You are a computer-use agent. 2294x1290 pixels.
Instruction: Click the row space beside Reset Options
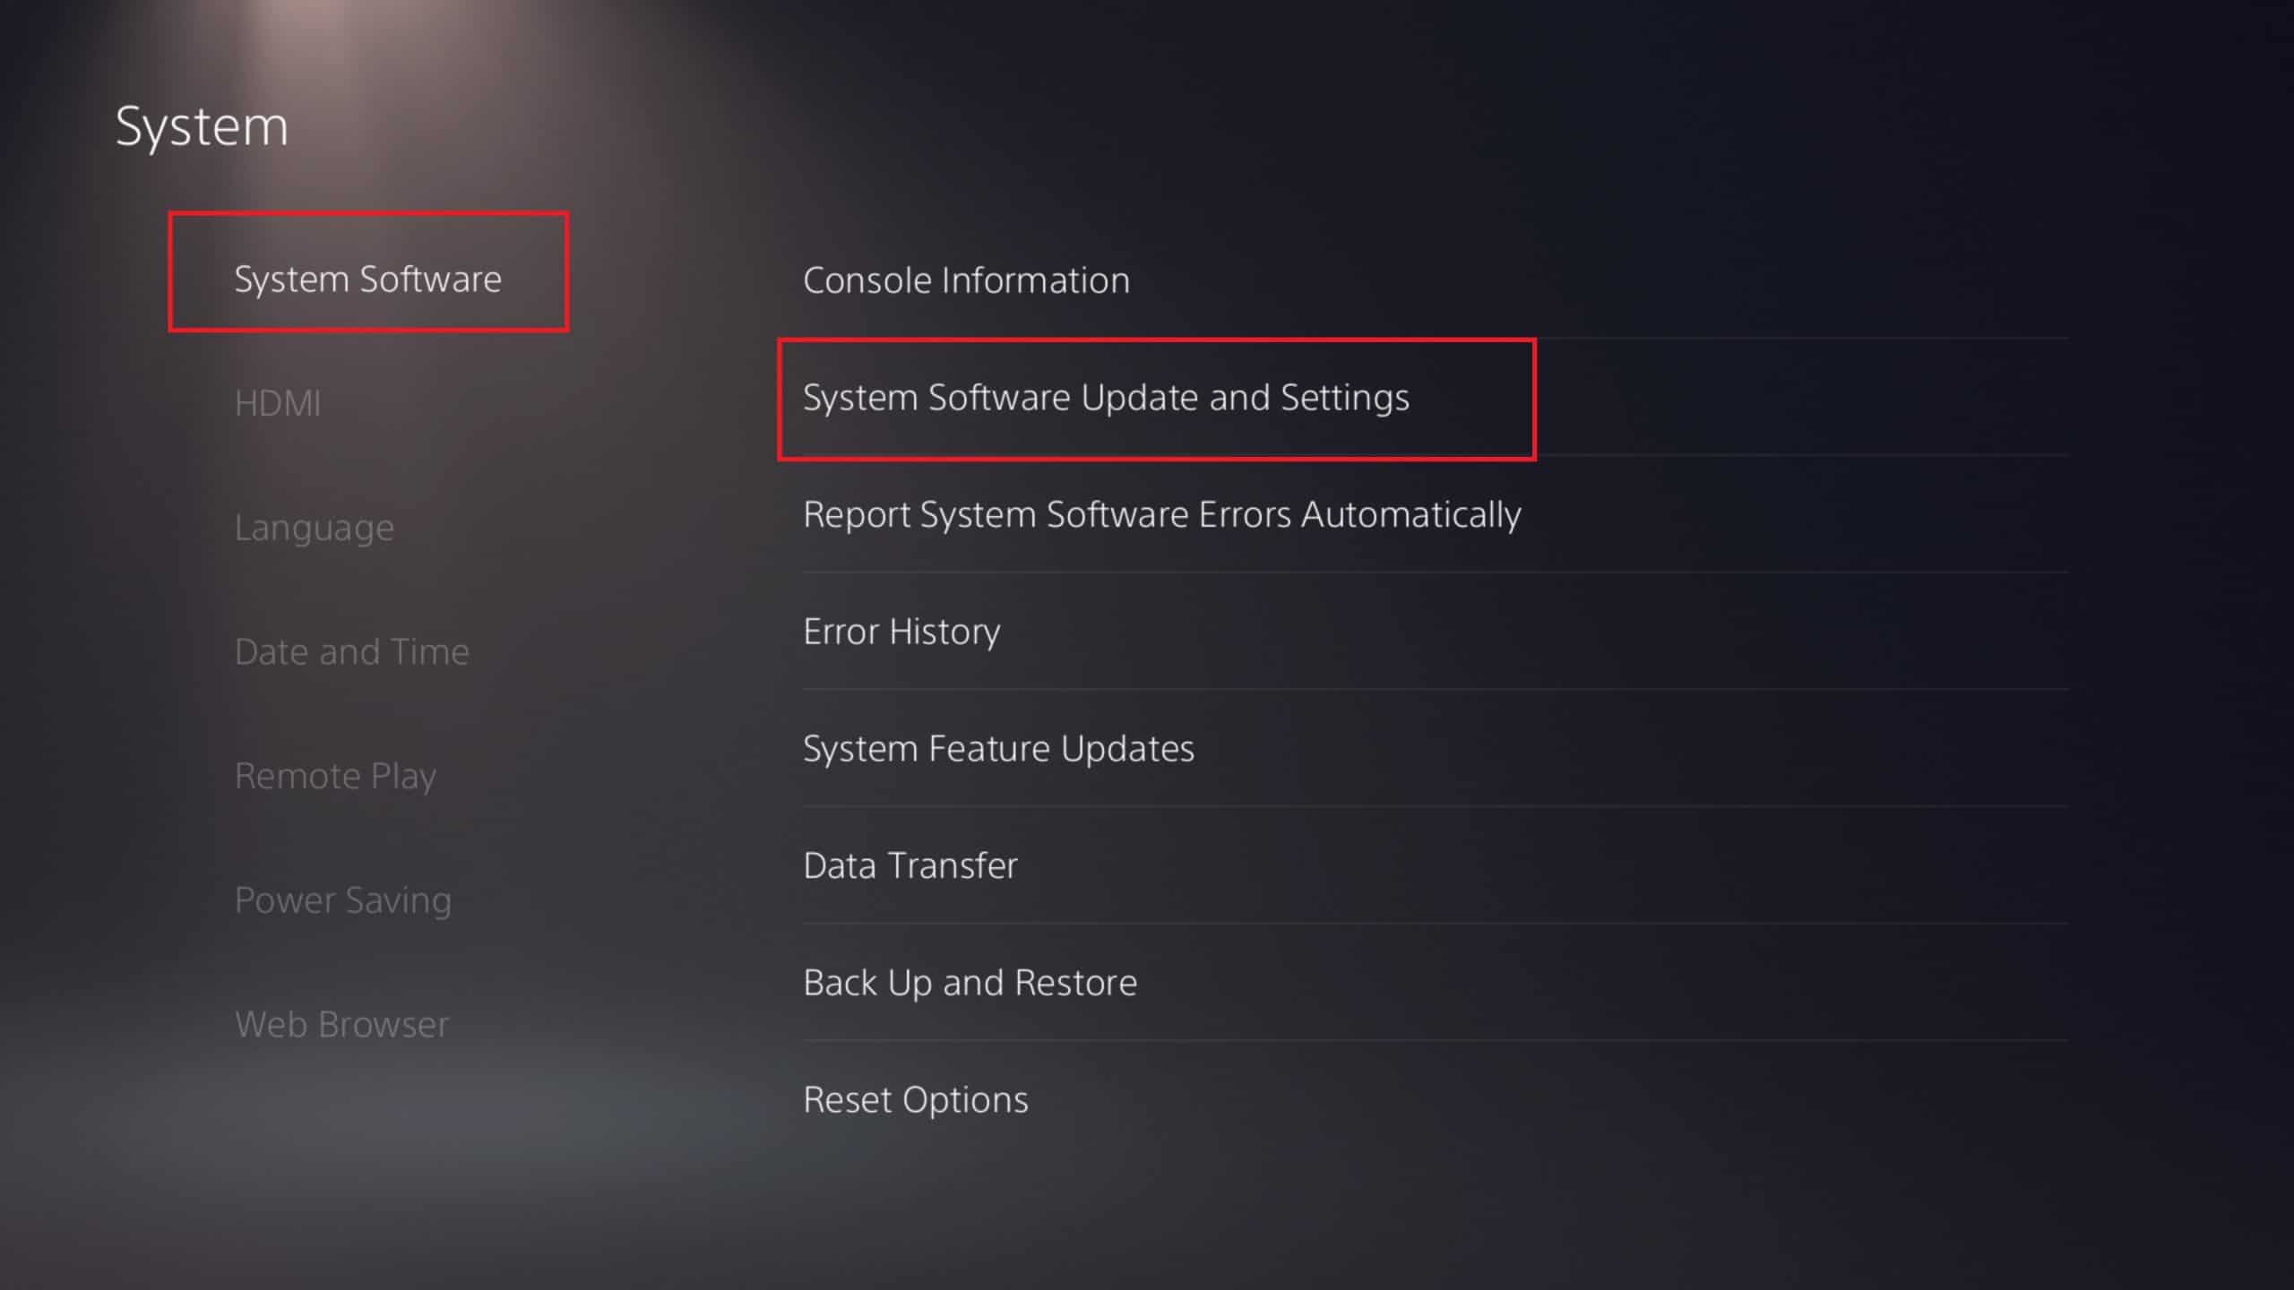(1613, 1100)
